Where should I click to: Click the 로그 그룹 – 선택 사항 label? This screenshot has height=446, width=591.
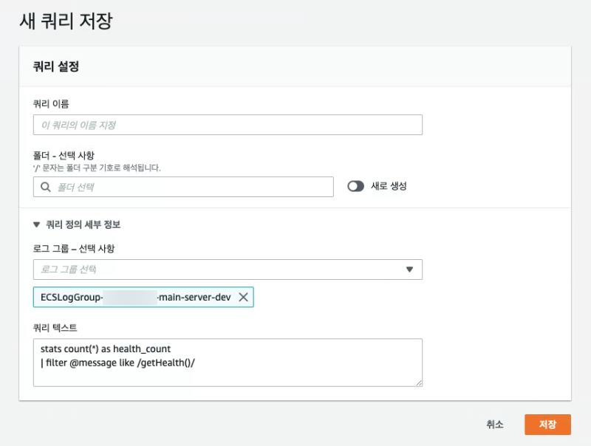pyautogui.click(x=74, y=248)
